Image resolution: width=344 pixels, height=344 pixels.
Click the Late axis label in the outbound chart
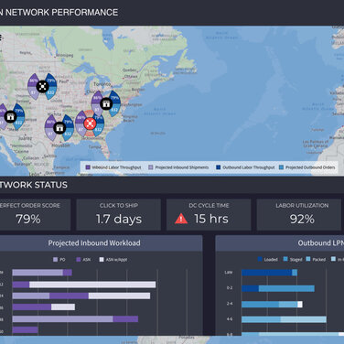[229, 272]
